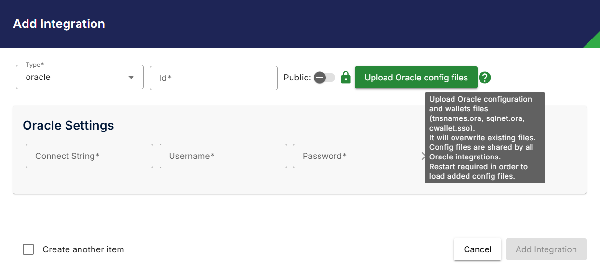
Task: Click the green help question mark icon
Action: pyautogui.click(x=485, y=78)
